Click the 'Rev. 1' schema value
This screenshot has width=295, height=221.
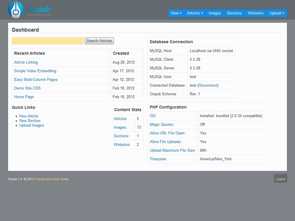tap(195, 94)
